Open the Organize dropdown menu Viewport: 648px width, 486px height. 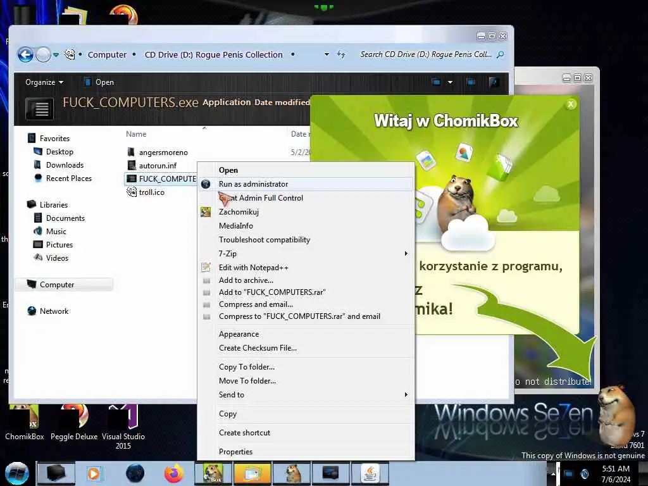click(44, 82)
